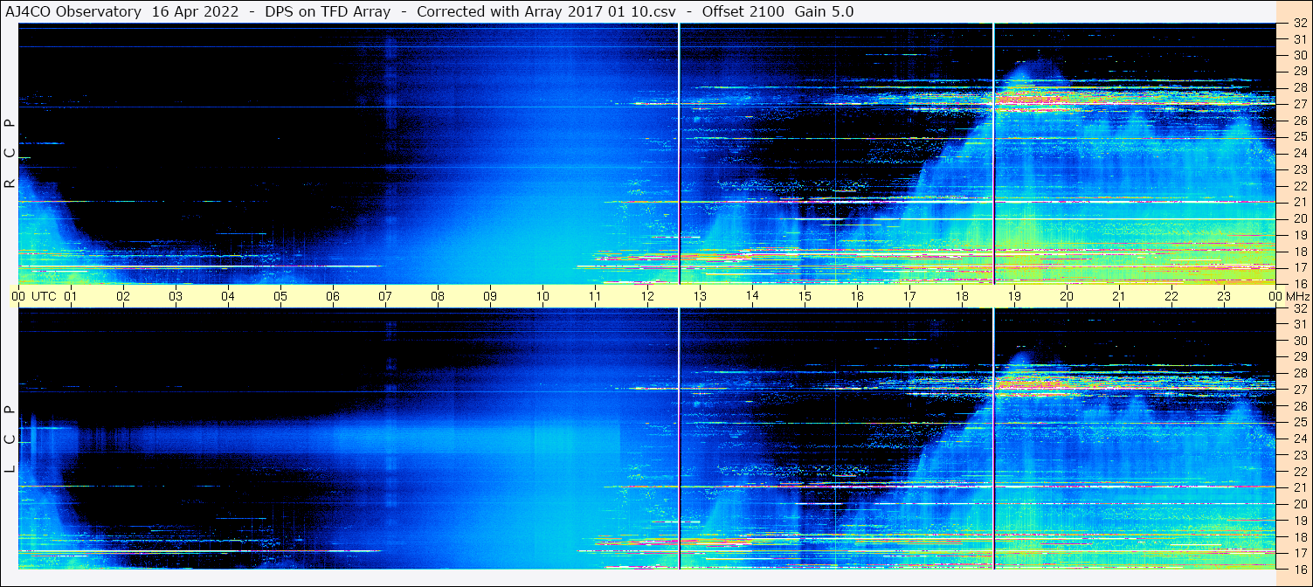The width and height of the screenshot is (1313, 587).
Task: Select the 02 hour tick label
Action: [x=123, y=296]
